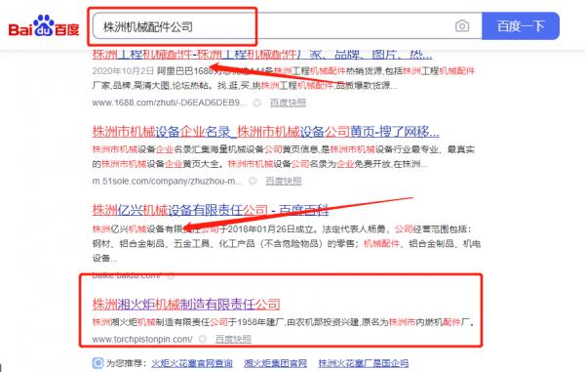Open the 湘火炬集团官网 suggestion
585x372 pixels.
[x=275, y=363]
